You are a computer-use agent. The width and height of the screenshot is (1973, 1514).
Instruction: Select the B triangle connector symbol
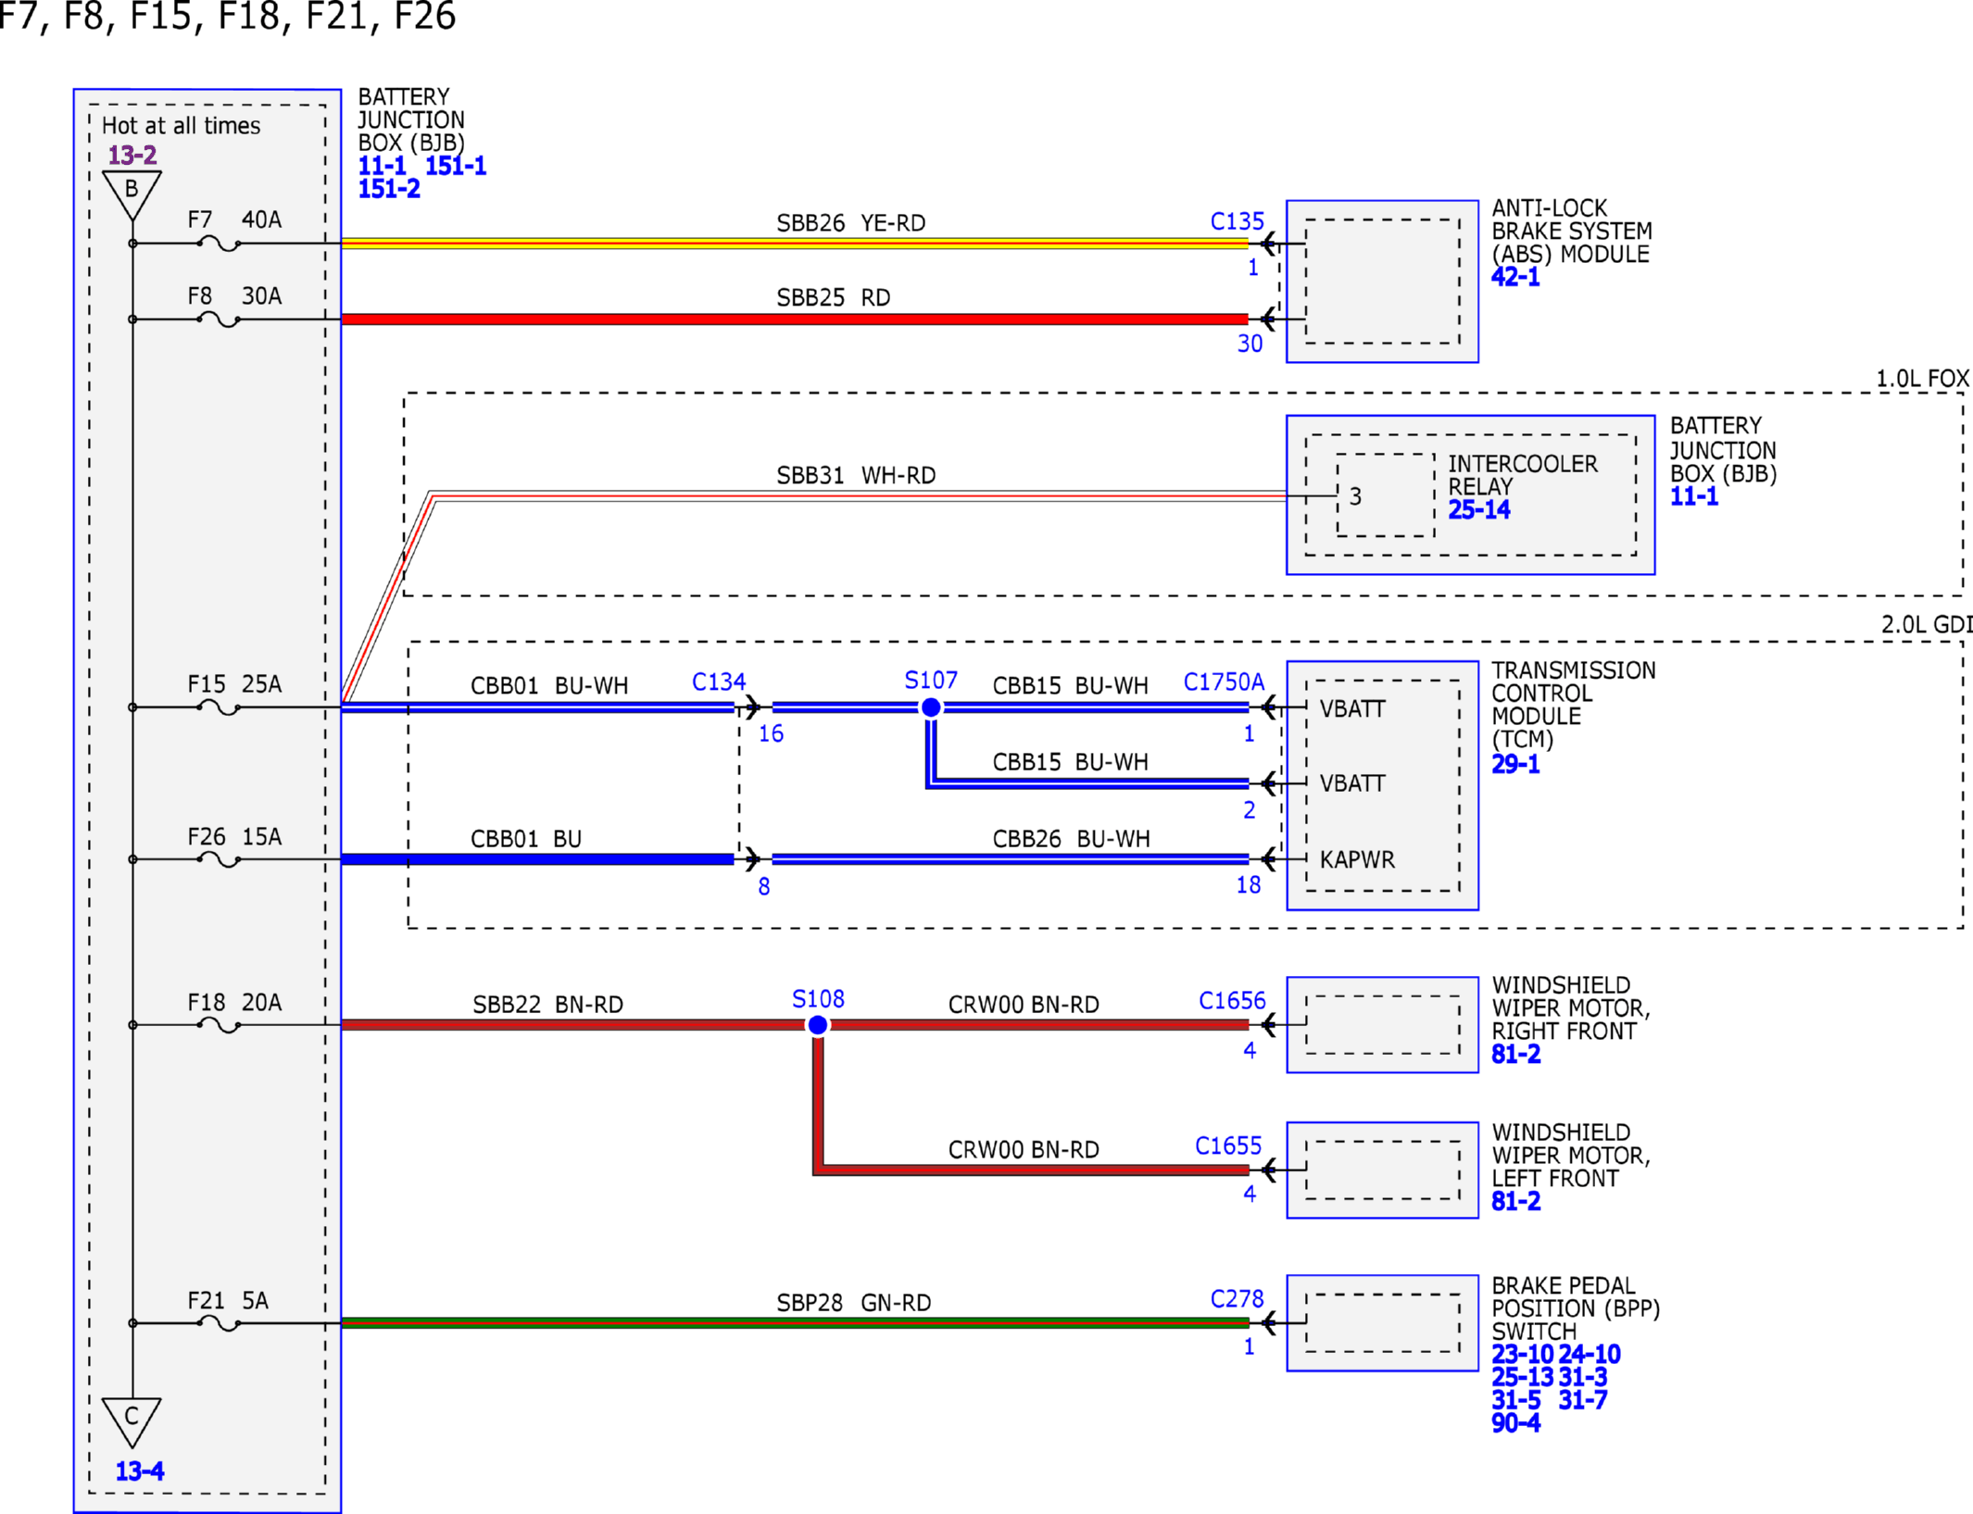[x=132, y=194]
